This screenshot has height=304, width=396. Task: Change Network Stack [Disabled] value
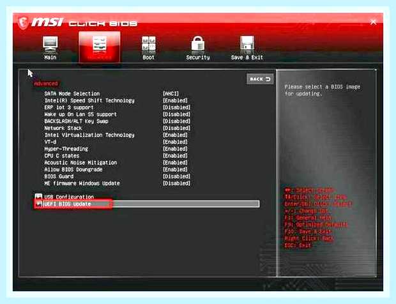[176, 128]
